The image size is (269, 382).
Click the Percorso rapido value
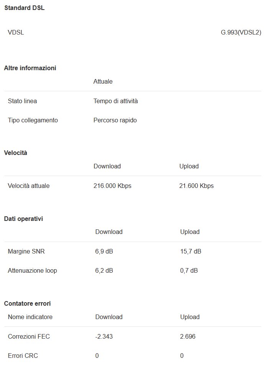pyautogui.click(x=115, y=120)
